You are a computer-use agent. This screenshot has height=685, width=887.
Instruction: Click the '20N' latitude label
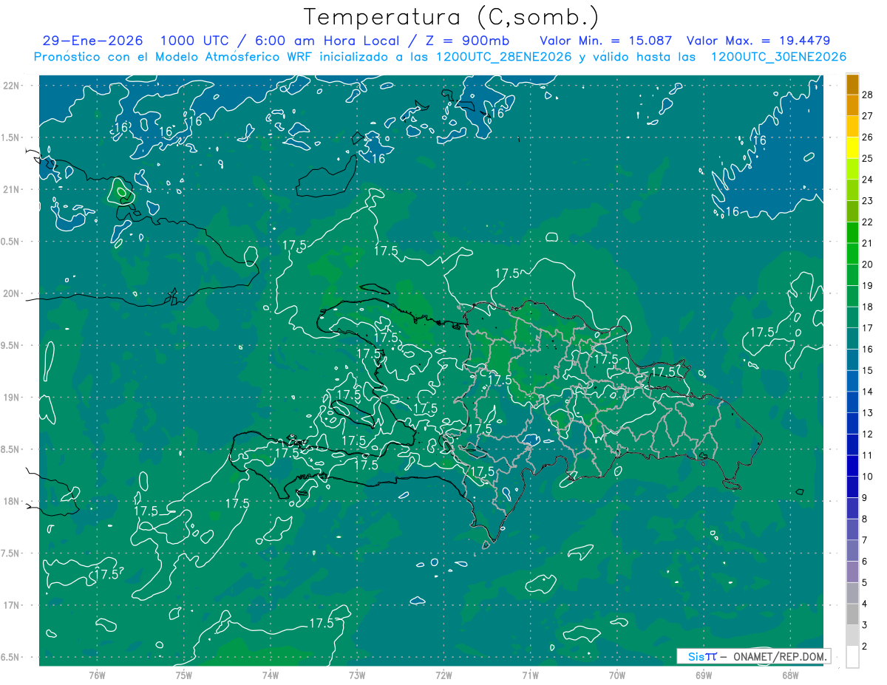11,293
